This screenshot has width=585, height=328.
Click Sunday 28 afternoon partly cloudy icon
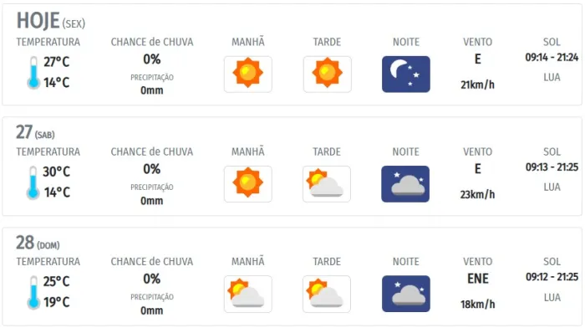pos(327,294)
